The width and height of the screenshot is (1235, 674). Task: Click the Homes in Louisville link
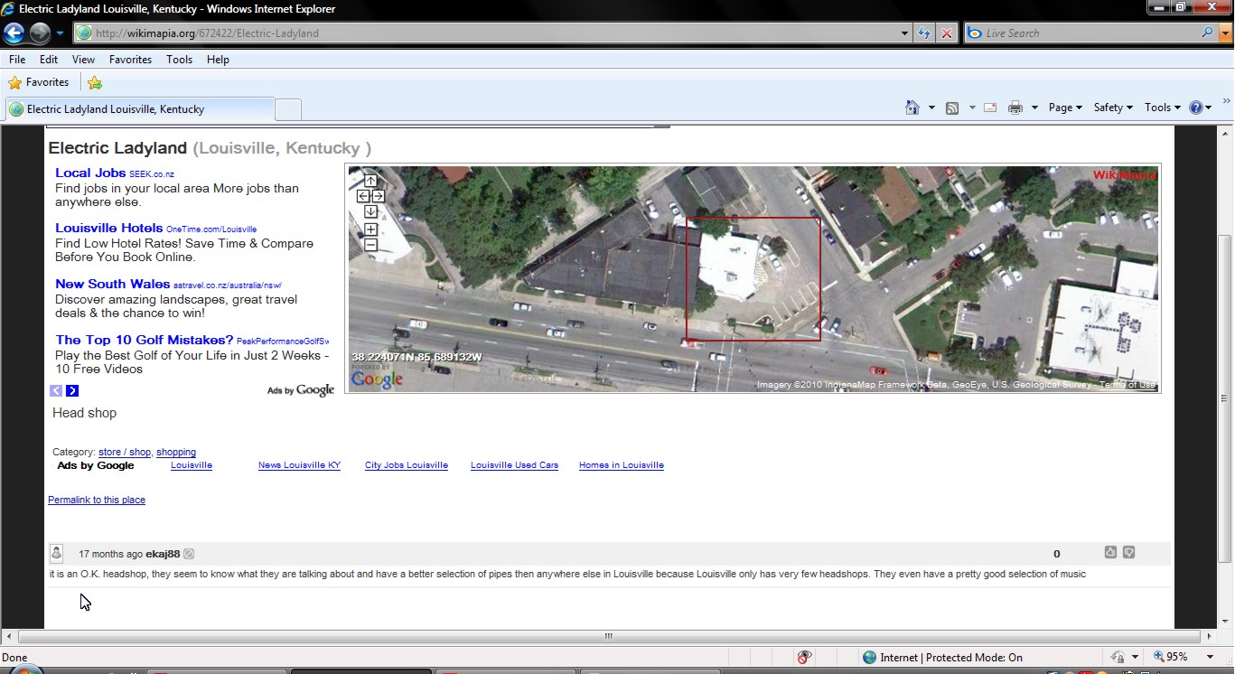coord(622,465)
